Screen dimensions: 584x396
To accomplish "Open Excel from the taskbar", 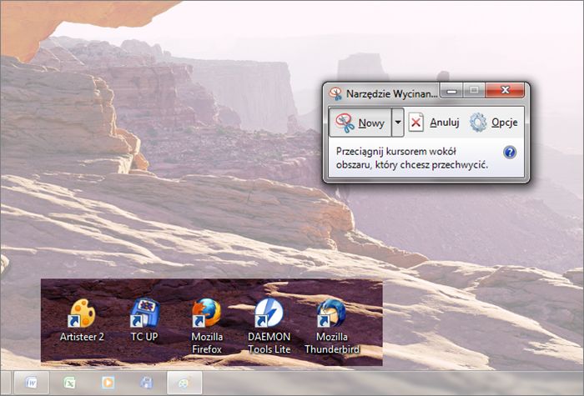I will coord(69,382).
